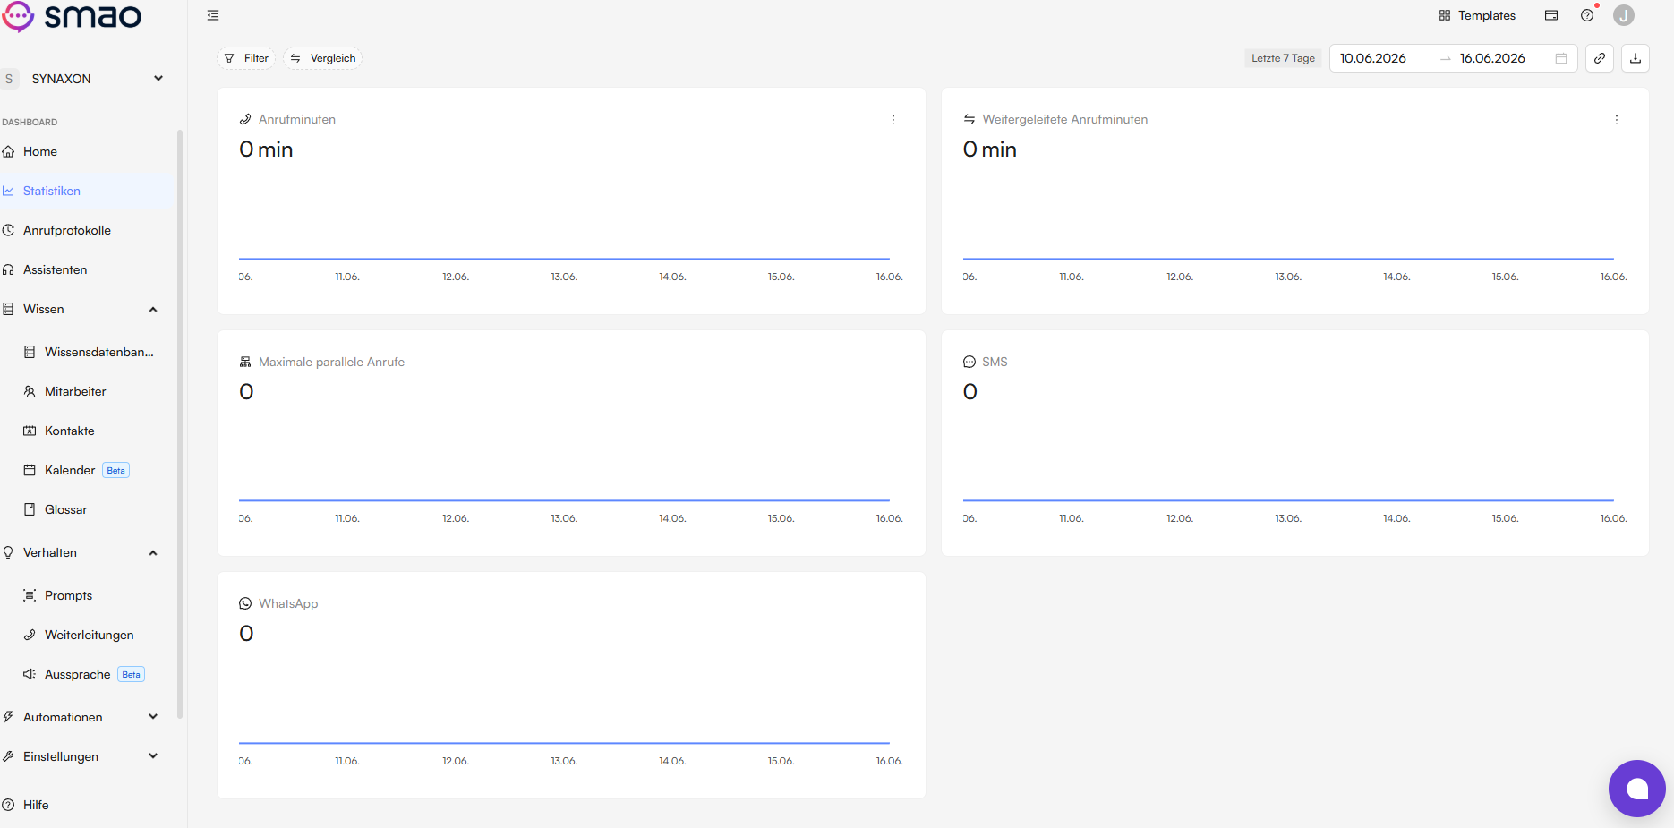Open the help question mark icon

tap(1587, 15)
